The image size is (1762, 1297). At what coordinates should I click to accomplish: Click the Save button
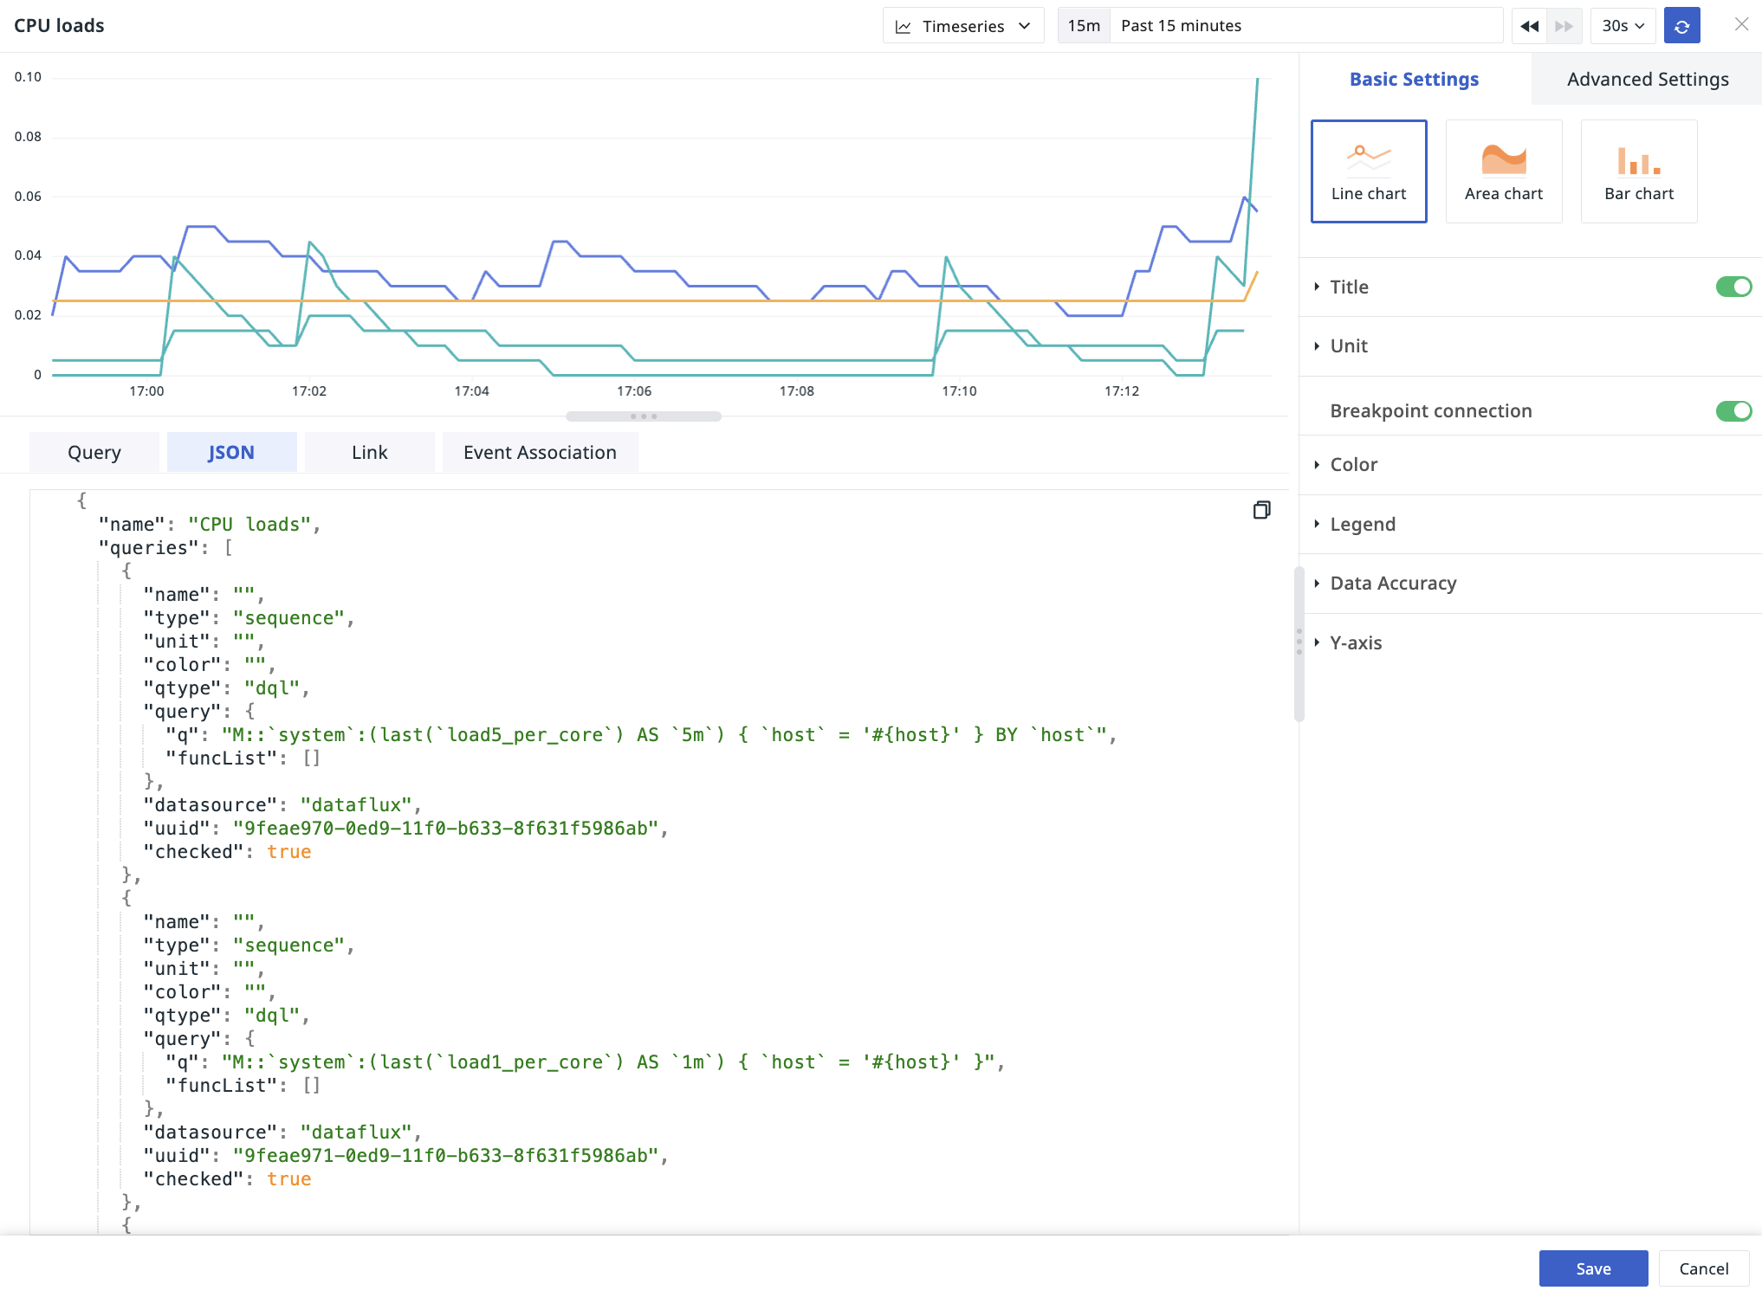point(1592,1268)
